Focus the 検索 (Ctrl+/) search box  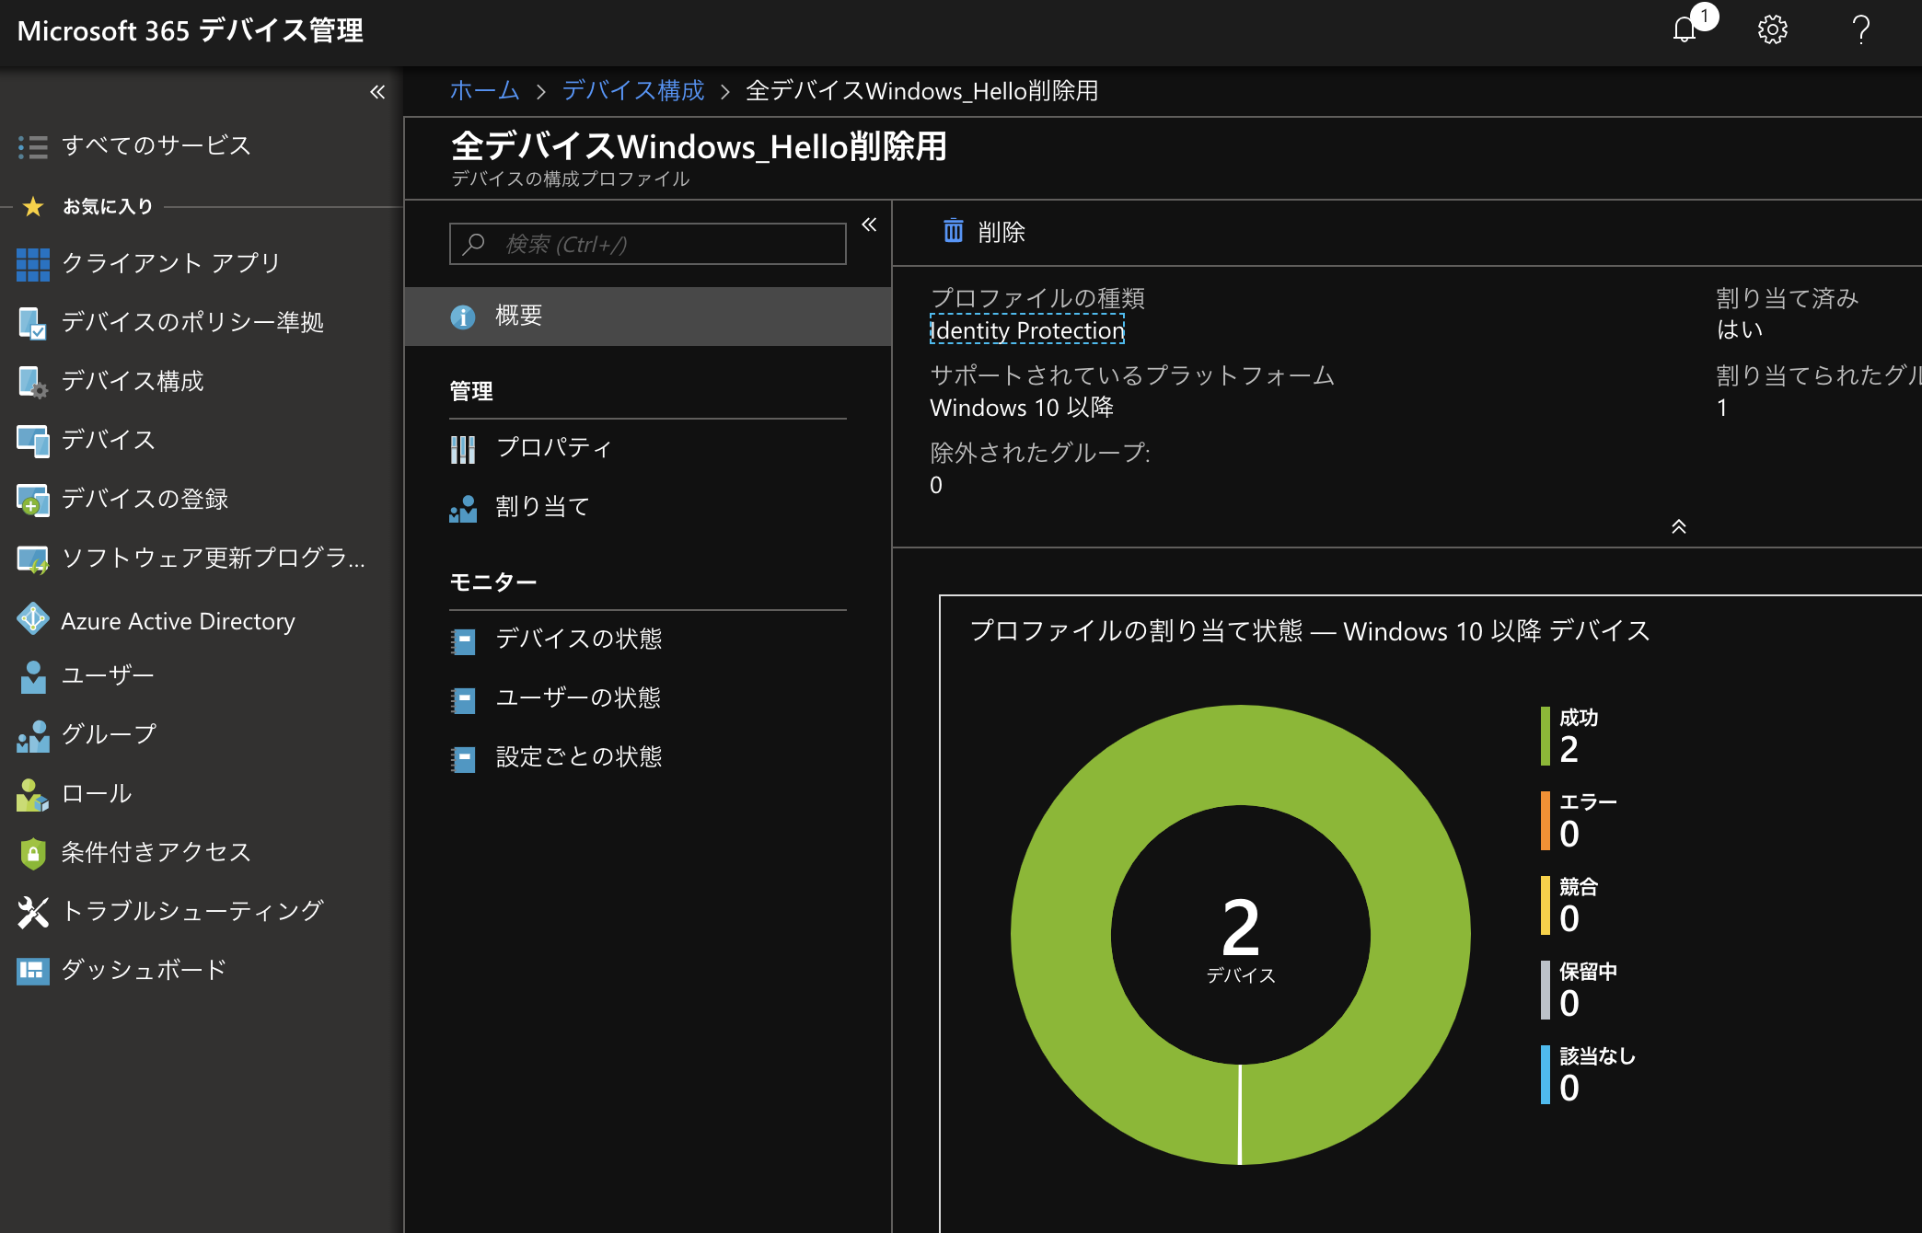point(647,245)
